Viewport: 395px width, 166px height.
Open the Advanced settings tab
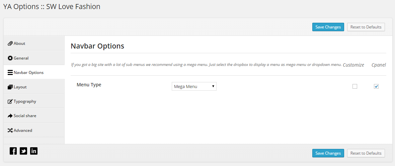pyautogui.click(x=34, y=131)
